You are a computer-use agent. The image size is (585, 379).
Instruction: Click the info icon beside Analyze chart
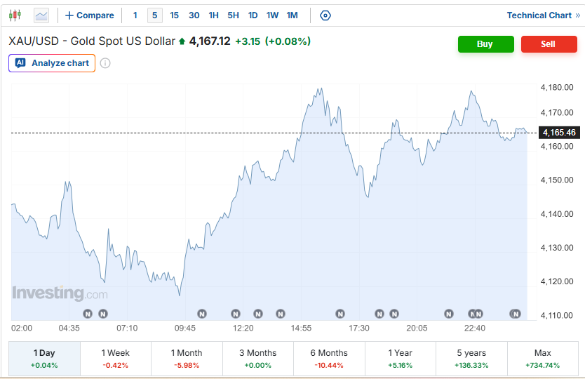coord(105,63)
